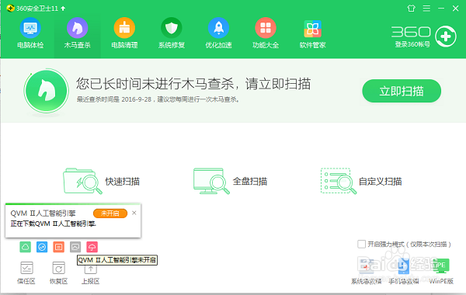Close the QVM II engine popup
466x295 pixels.
click(x=134, y=213)
